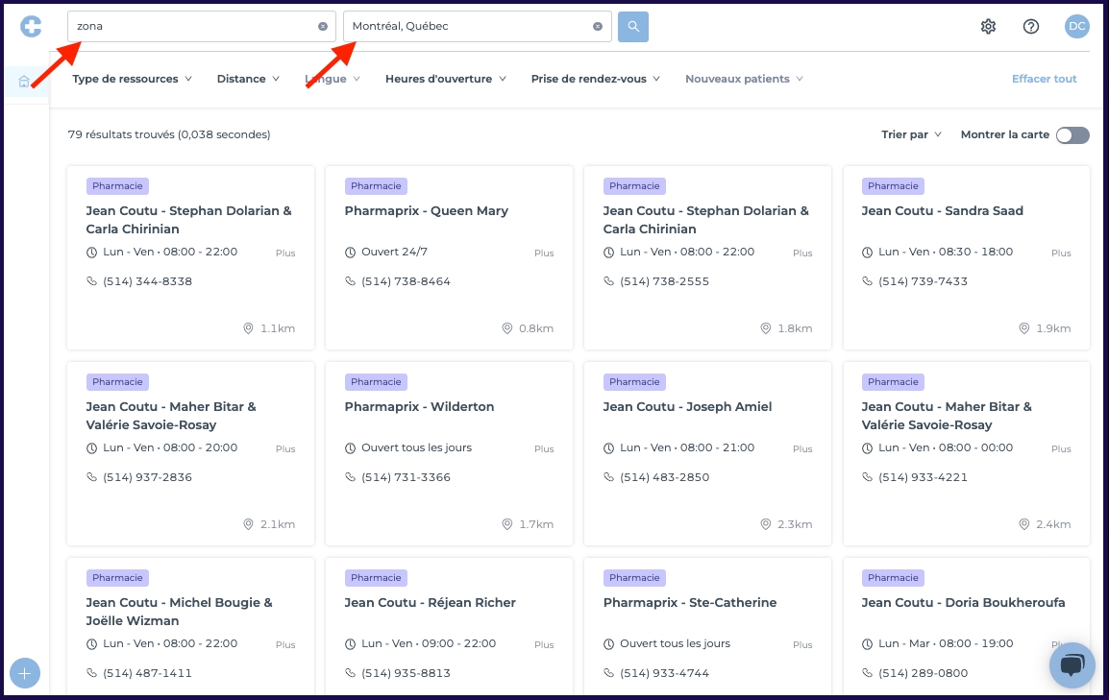Click the app logo at top-left
Screen dimensions: 1109x700
click(x=31, y=27)
